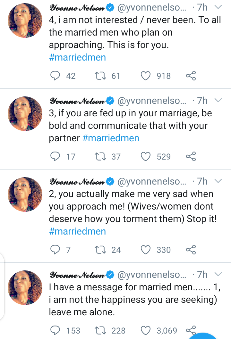Open the dropdown arrow on tweet number 2
Screen dimensions: 231x339
pos(218,181)
